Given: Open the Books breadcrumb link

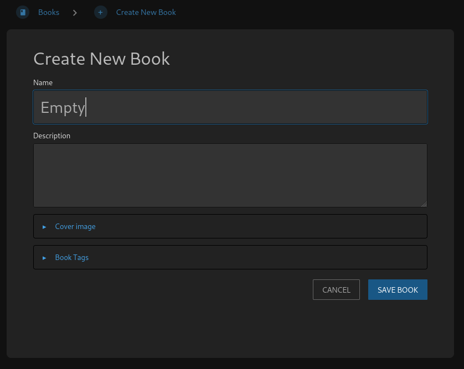Looking at the screenshot, I should [x=49, y=12].
